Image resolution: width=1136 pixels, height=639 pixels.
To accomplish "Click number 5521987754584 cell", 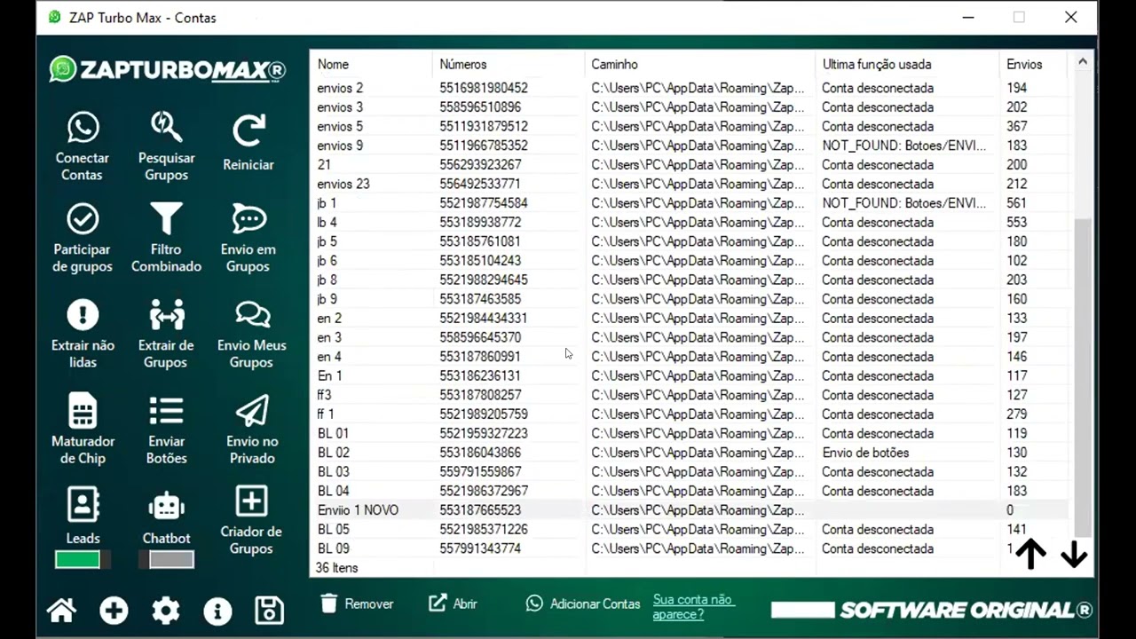I will (484, 203).
